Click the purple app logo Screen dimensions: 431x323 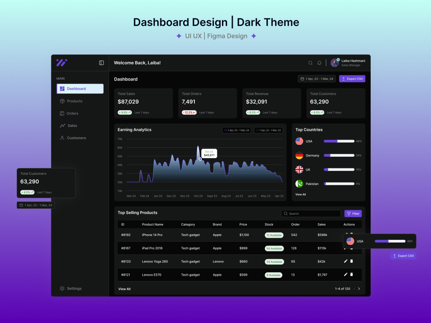click(x=62, y=62)
